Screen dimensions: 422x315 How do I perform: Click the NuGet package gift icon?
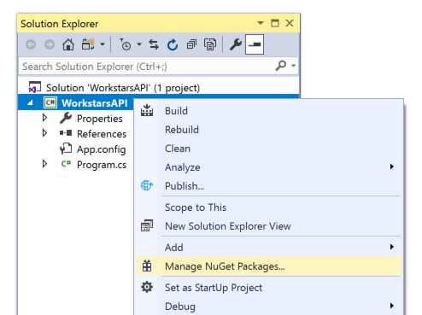coord(147,266)
